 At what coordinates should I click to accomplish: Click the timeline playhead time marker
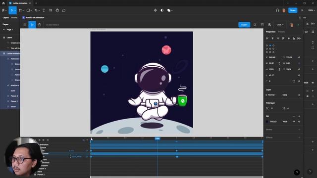point(158,138)
